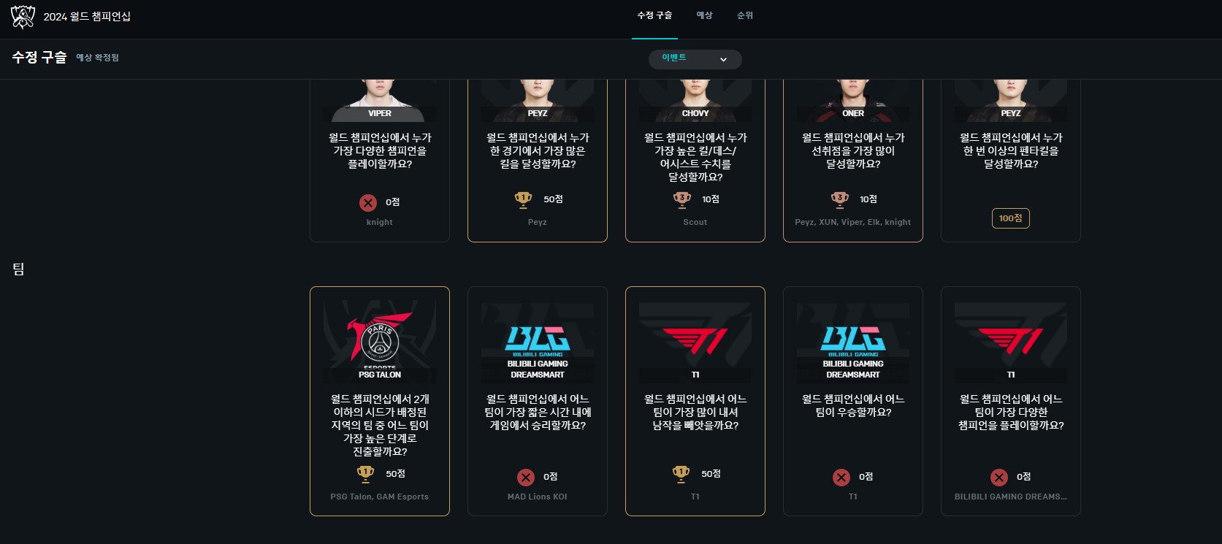Image resolution: width=1222 pixels, height=544 pixels.
Task: Click the red X icon on the VIPER card
Action: pos(368,202)
